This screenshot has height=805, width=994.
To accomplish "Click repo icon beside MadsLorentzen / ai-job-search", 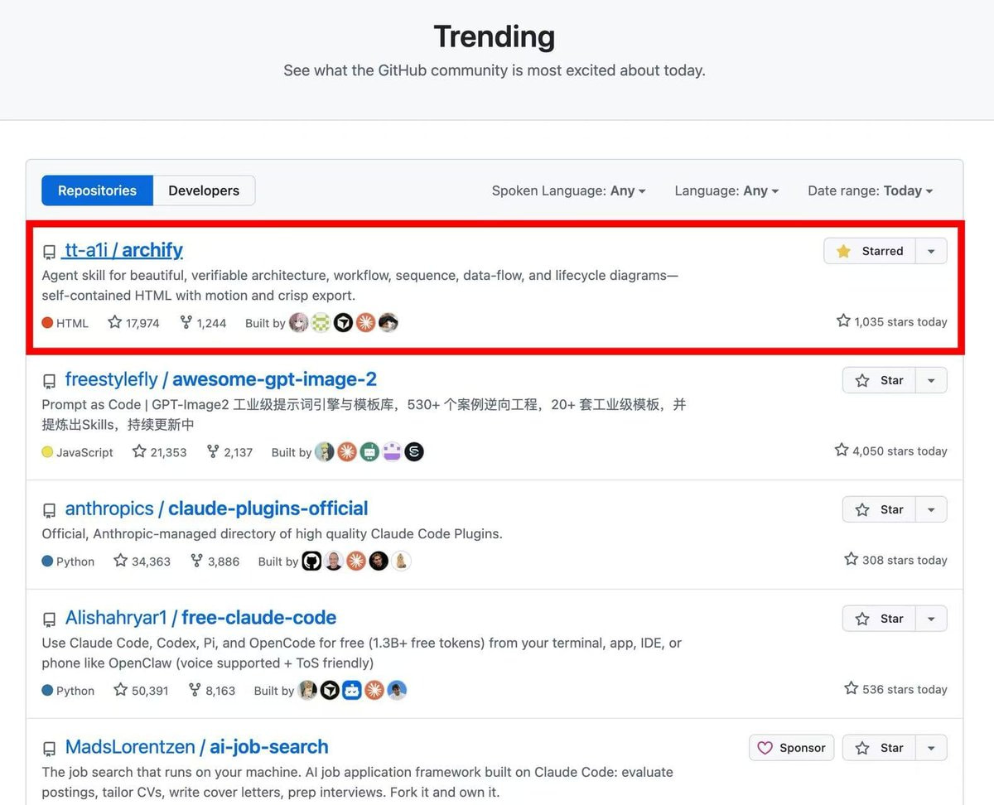I will [x=50, y=749].
